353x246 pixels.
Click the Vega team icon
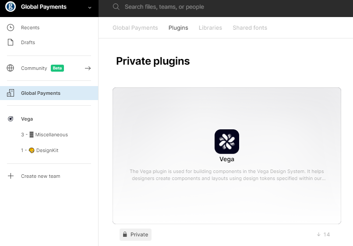11,118
